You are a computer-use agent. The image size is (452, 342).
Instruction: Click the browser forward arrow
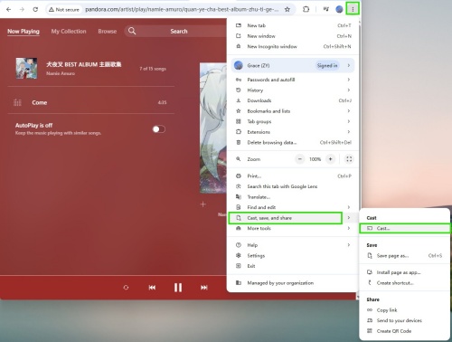click(22, 9)
